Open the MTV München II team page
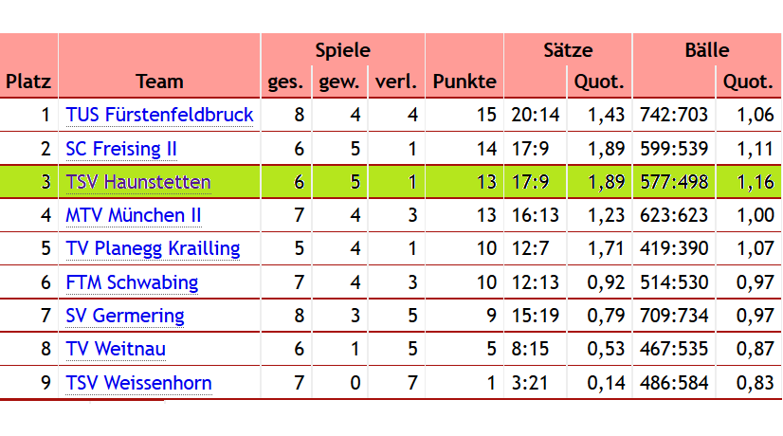Image resolution: width=783 pixels, height=436 pixels. [134, 215]
